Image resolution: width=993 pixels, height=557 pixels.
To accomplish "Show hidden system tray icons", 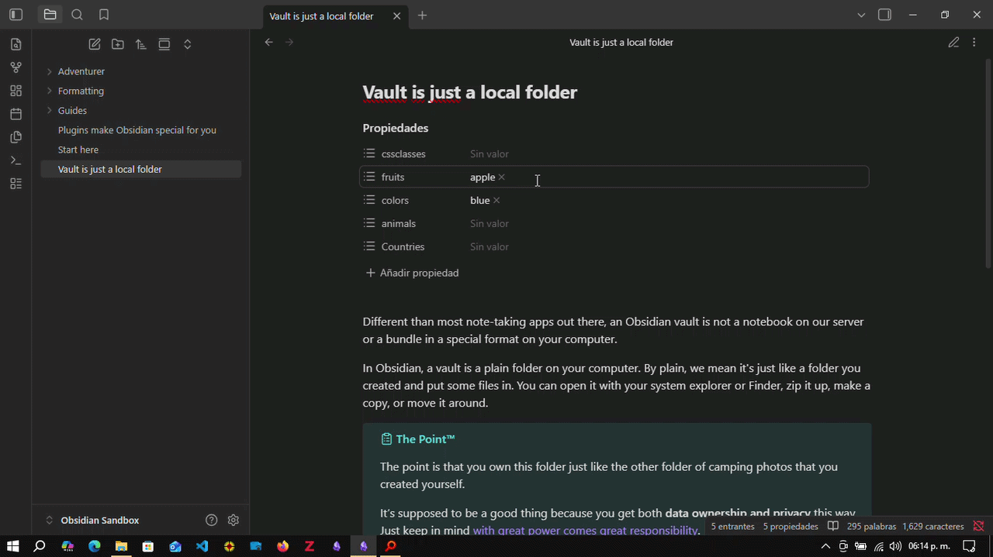I will pyautogui.click(x=826, y=546).
